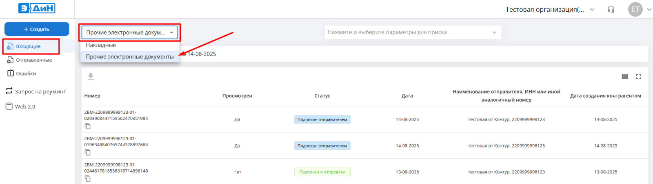Viewport: 653px width, 184px height.
Task: Open the Ошибки section
Action: coord(26,74)
